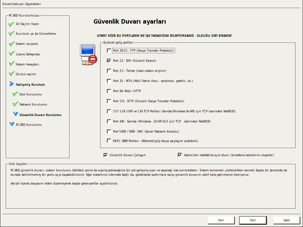Enable Port 20/21 FTP checkbox
The width and height of the screenshot is (303, 227).
pyautogui.click(x=109, y=51)
